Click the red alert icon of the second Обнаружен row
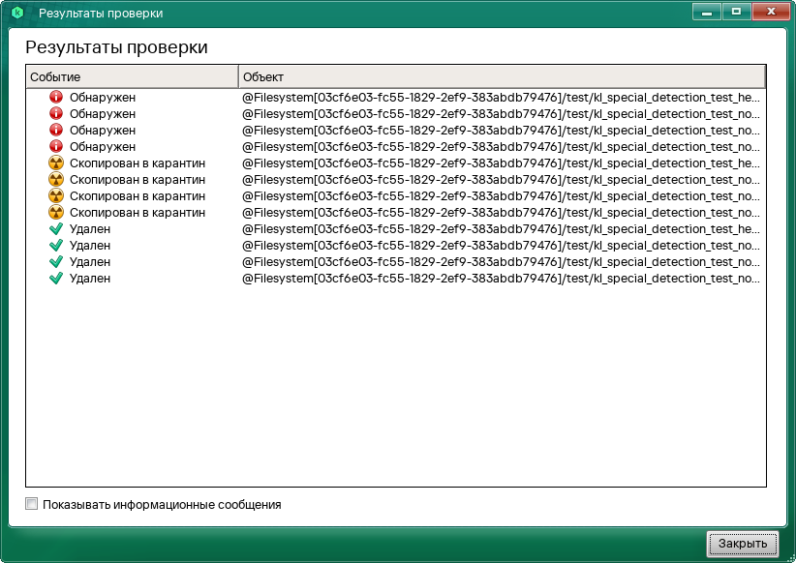Image resolution: width=796 pixels, height=563 pixels. (55, 113)
